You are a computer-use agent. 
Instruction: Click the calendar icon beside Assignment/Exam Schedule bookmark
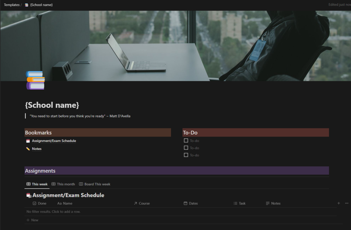click(28, 141)
